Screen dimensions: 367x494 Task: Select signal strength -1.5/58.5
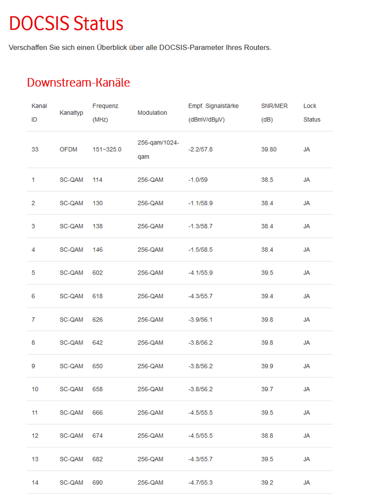tap(201, 250)
